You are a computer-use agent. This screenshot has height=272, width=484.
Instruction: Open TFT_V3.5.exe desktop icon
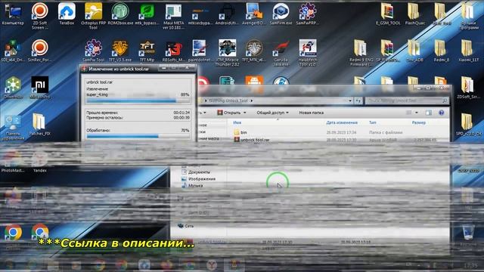pyautogui.click(x=120, y=51)
